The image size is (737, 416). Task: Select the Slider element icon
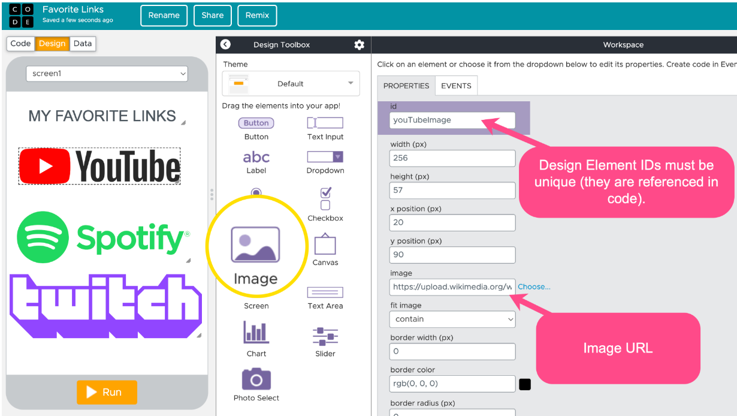325,336
